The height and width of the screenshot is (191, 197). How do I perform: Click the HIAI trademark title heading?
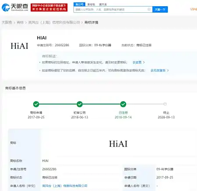[x=42, y=38]
